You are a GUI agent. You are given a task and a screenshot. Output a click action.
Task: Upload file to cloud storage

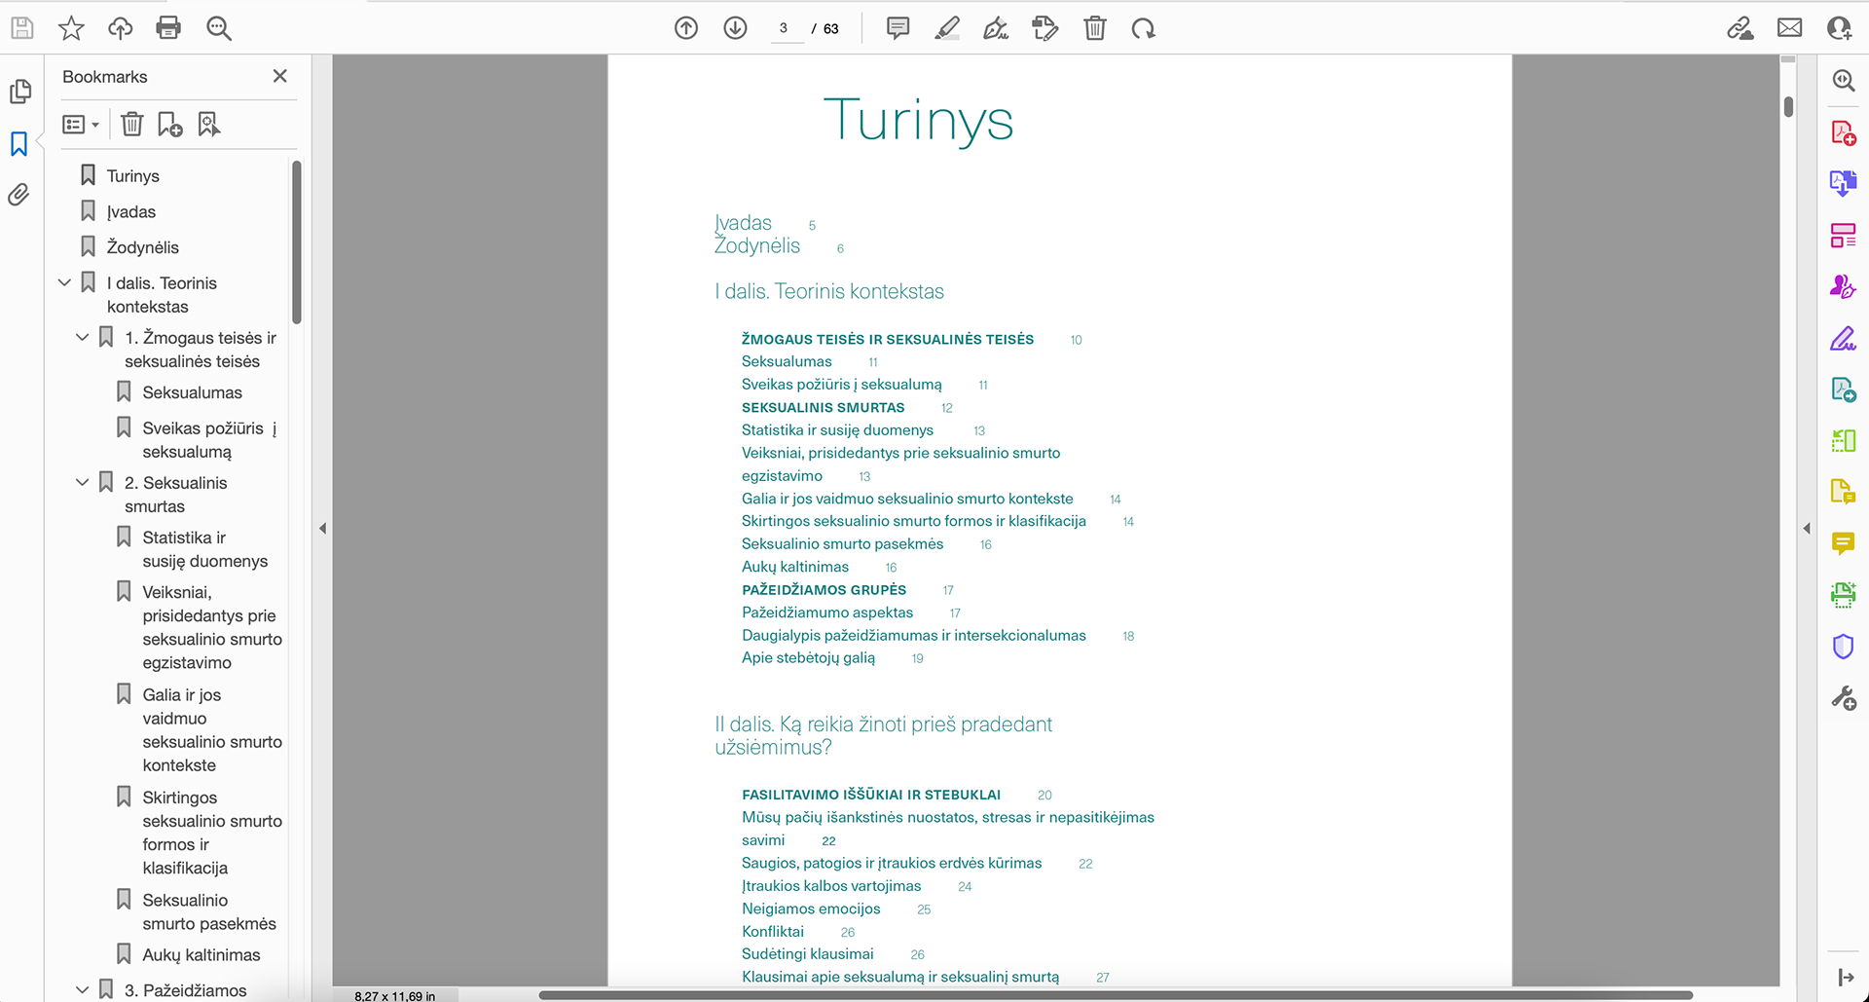120,28
